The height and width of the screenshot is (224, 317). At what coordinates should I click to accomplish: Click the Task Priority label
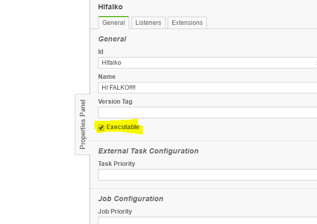coord(117,164)
